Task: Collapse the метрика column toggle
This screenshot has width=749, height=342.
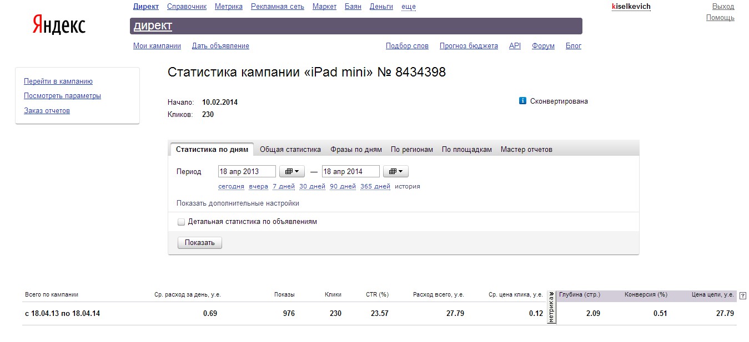Action: point(551,307)
